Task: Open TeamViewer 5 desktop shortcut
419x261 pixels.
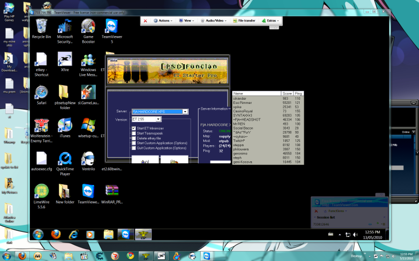Action: point(112,31)
